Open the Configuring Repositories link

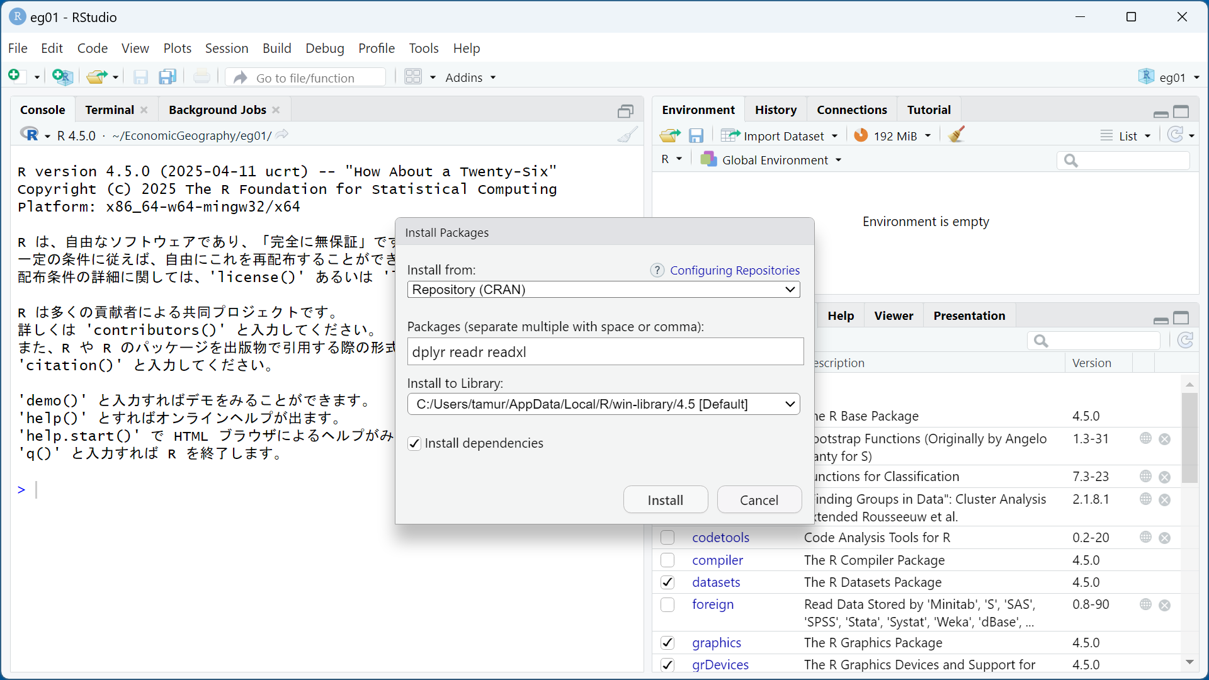coord(734,270)
